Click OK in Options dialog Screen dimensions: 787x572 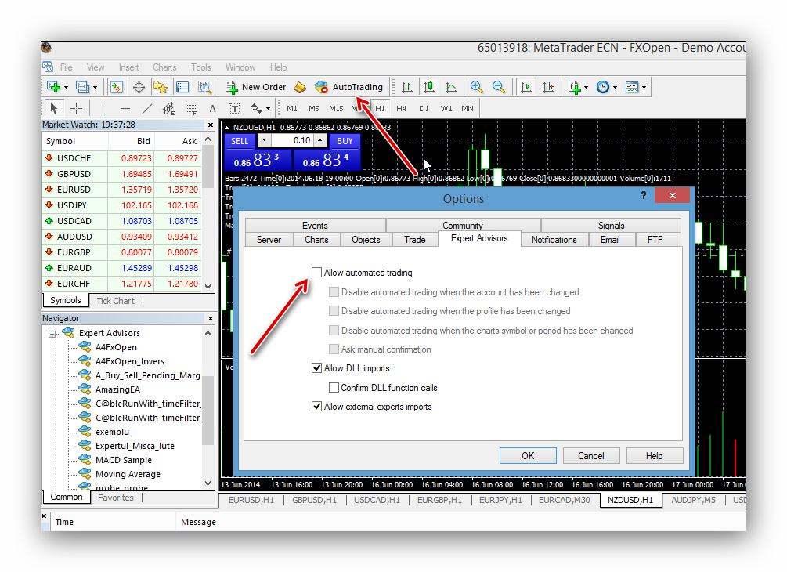(x=528, y=456)
